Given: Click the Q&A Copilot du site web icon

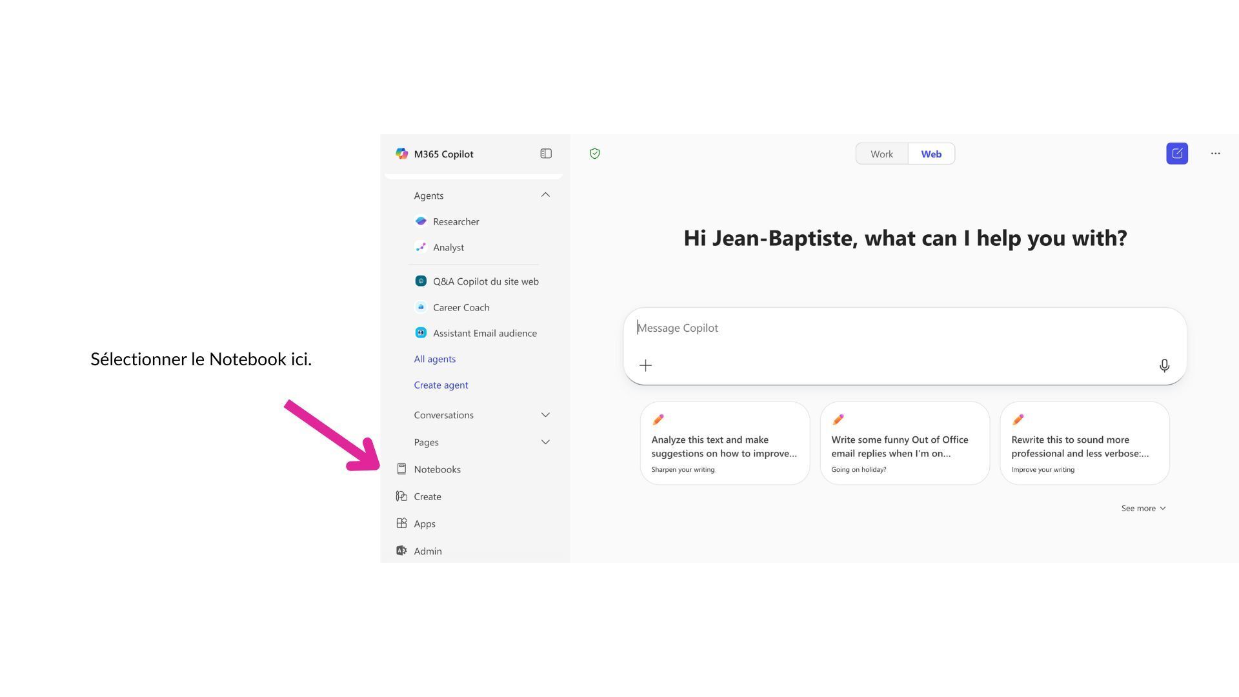Looking at the screenshot, I should tap(421, 281).
